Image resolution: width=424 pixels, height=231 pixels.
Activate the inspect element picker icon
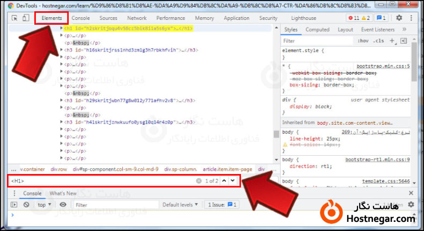(x=14, y=18)
